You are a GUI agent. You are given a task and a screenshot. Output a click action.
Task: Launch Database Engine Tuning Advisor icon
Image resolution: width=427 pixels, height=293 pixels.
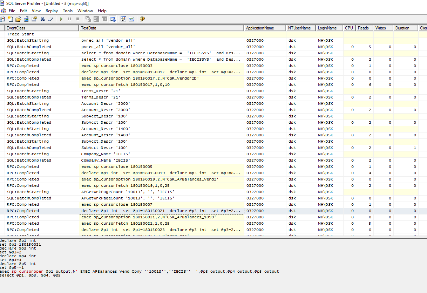(x=123, y=19)
